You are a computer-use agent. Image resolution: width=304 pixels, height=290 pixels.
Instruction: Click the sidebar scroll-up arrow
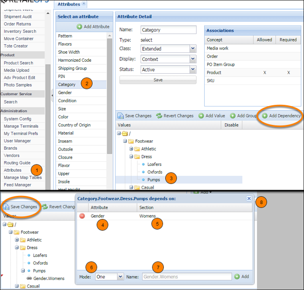point(47,13)
